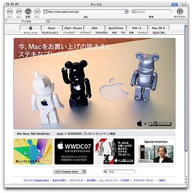Screen dimensions: 192x193
Task: Click the blue RSS badge in title bar
Action: click(x=174, y=5)
